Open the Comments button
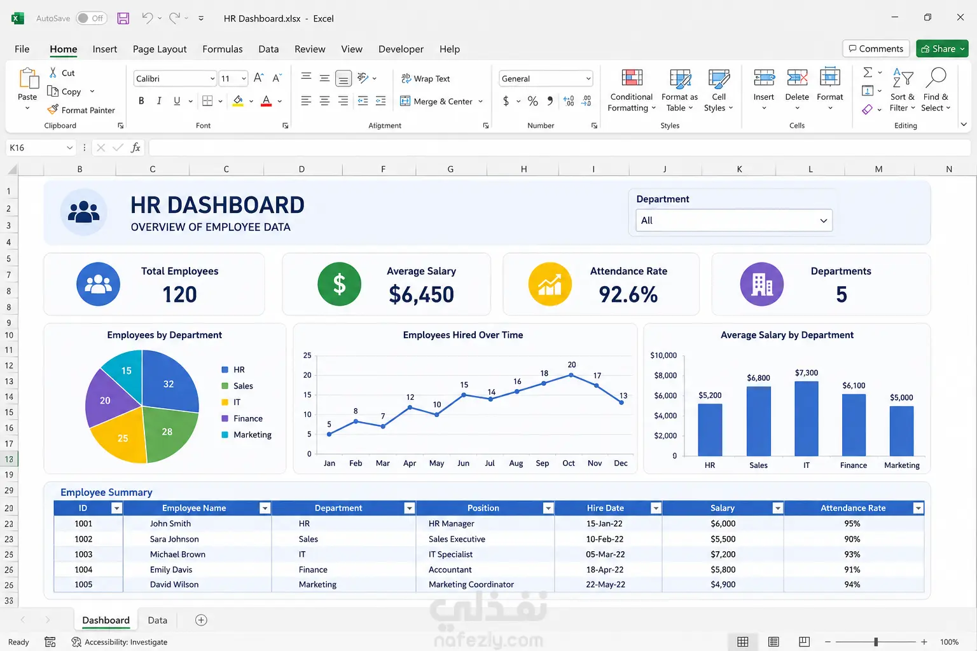 point(876,49)
